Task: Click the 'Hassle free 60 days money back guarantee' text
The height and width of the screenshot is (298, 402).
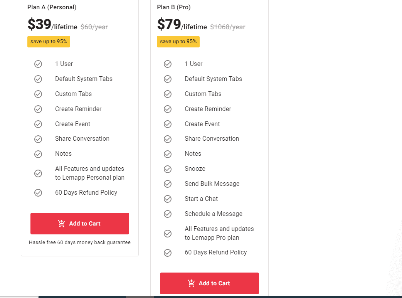Action: (80, 242)
